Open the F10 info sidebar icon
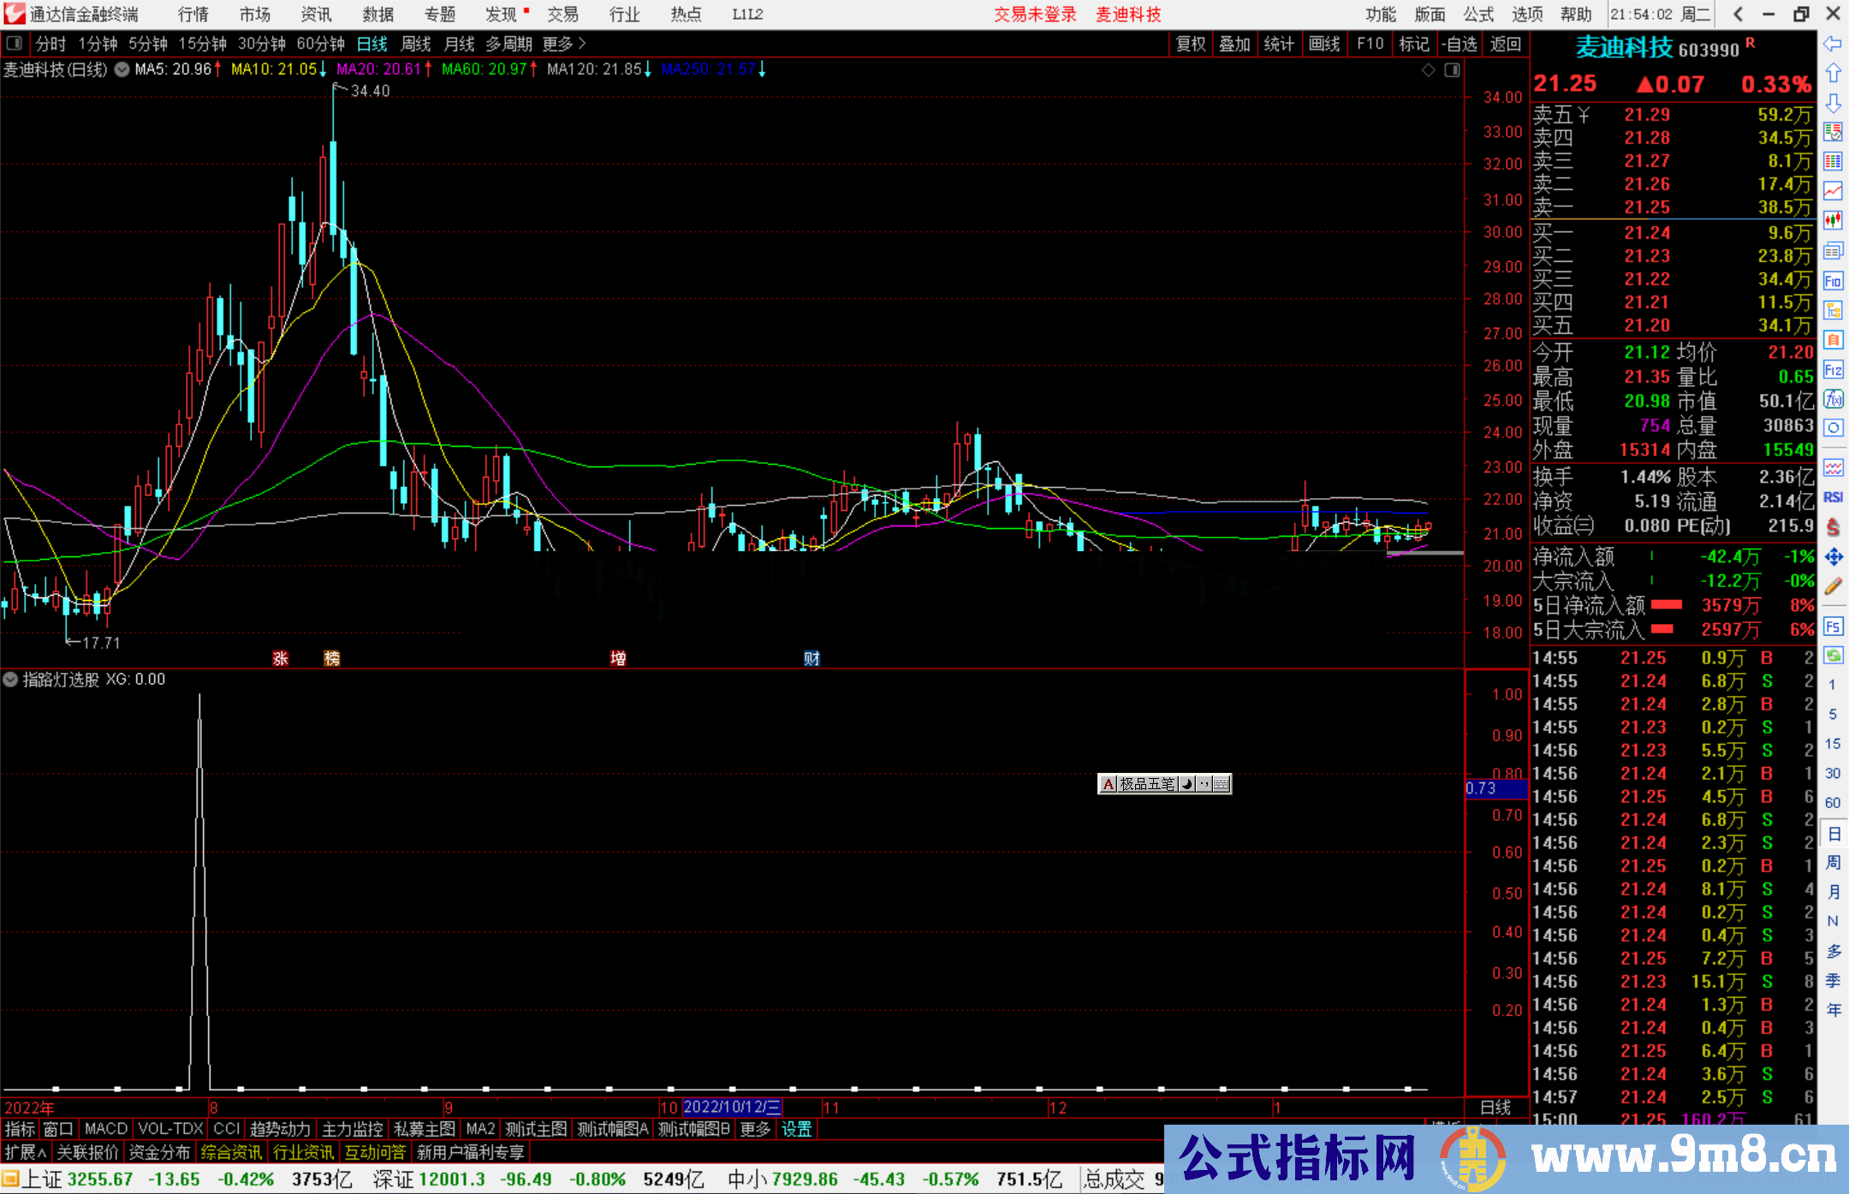Image resolution: width=1849 pixels, height=1194 pixels. click(1833, 281)
